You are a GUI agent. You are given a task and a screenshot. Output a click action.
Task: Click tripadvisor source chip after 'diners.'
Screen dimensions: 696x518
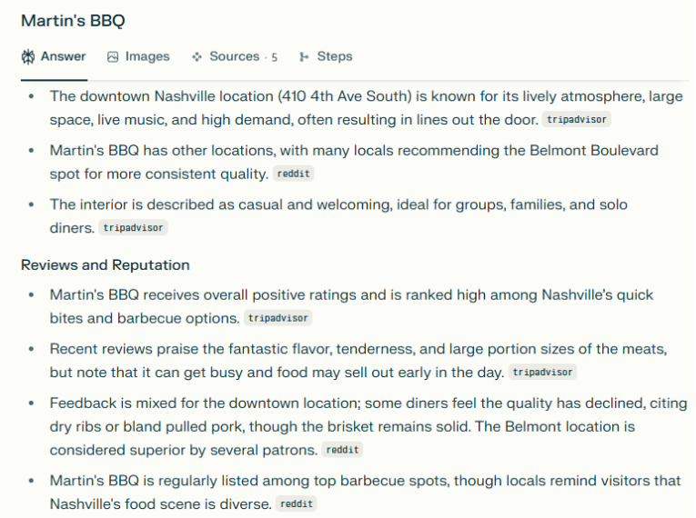(134, 228)
